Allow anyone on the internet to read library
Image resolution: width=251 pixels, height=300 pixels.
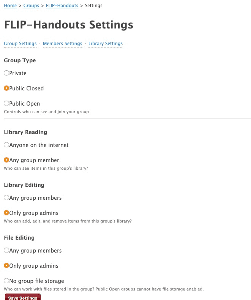pos(6,145)
